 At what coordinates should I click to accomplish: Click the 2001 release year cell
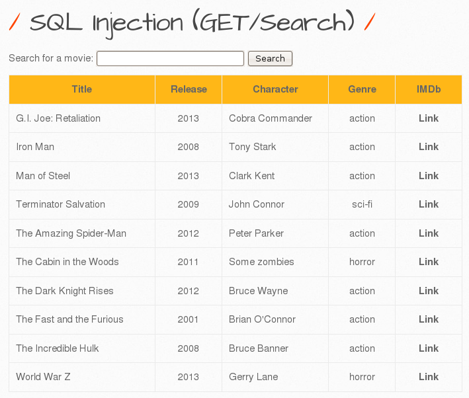(189, 319)
